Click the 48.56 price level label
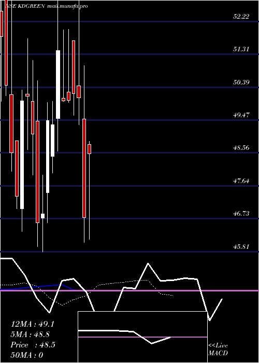 click(241, 147)
